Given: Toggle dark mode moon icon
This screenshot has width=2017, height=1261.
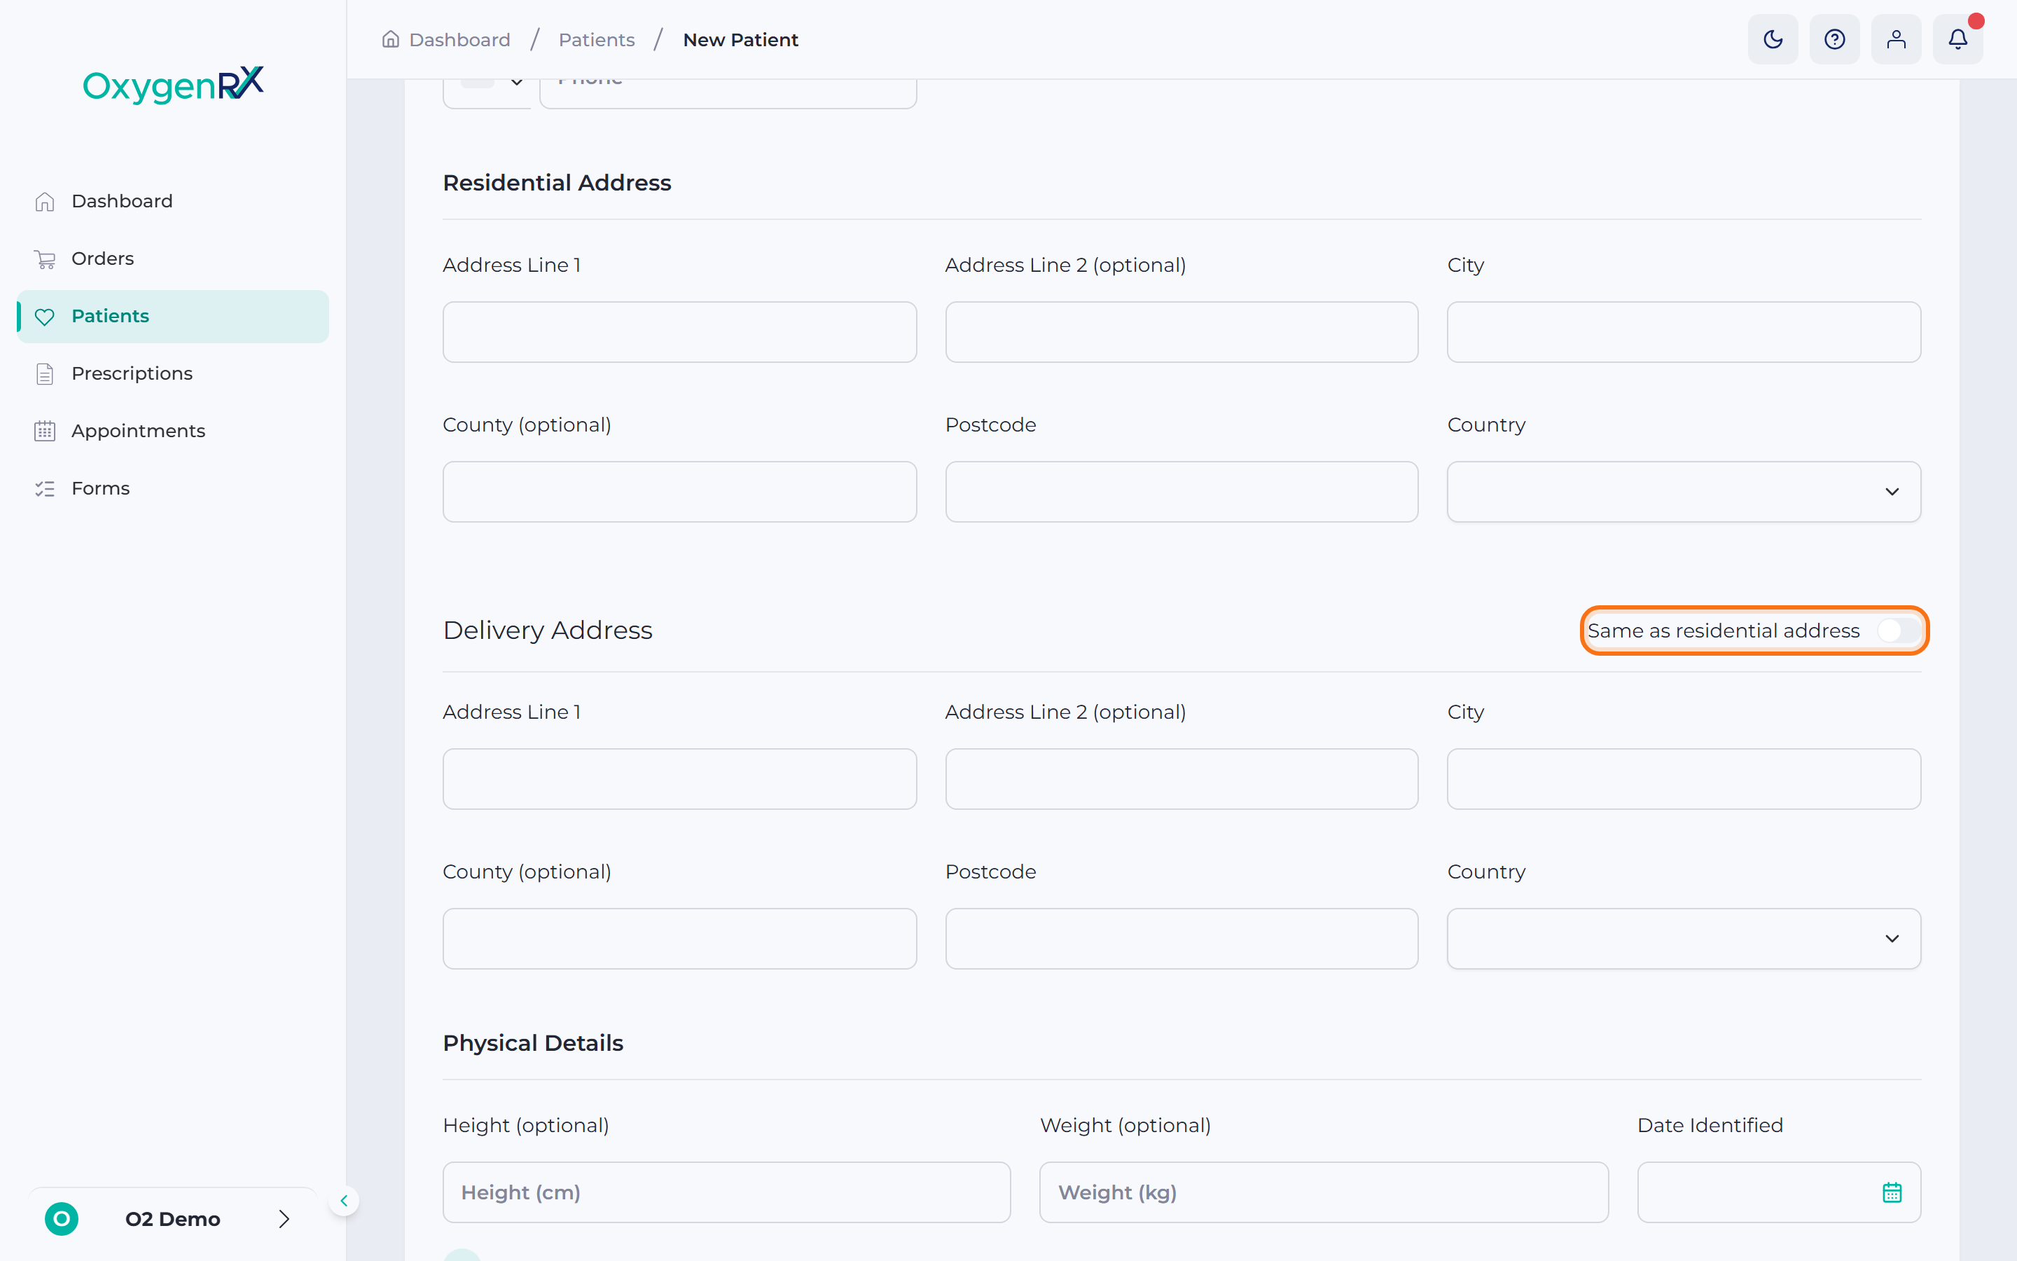Looking at the screenshot, I should click(x=1773, y=39).
